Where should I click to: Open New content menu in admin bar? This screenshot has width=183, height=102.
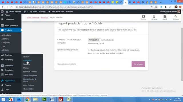(34, 12)
